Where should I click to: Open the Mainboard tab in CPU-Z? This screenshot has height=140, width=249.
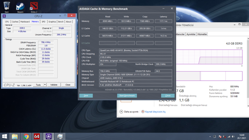[25, 22]
